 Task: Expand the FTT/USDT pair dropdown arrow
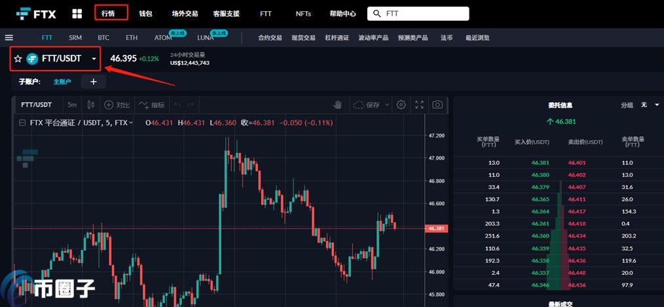(x=94, y=59)
